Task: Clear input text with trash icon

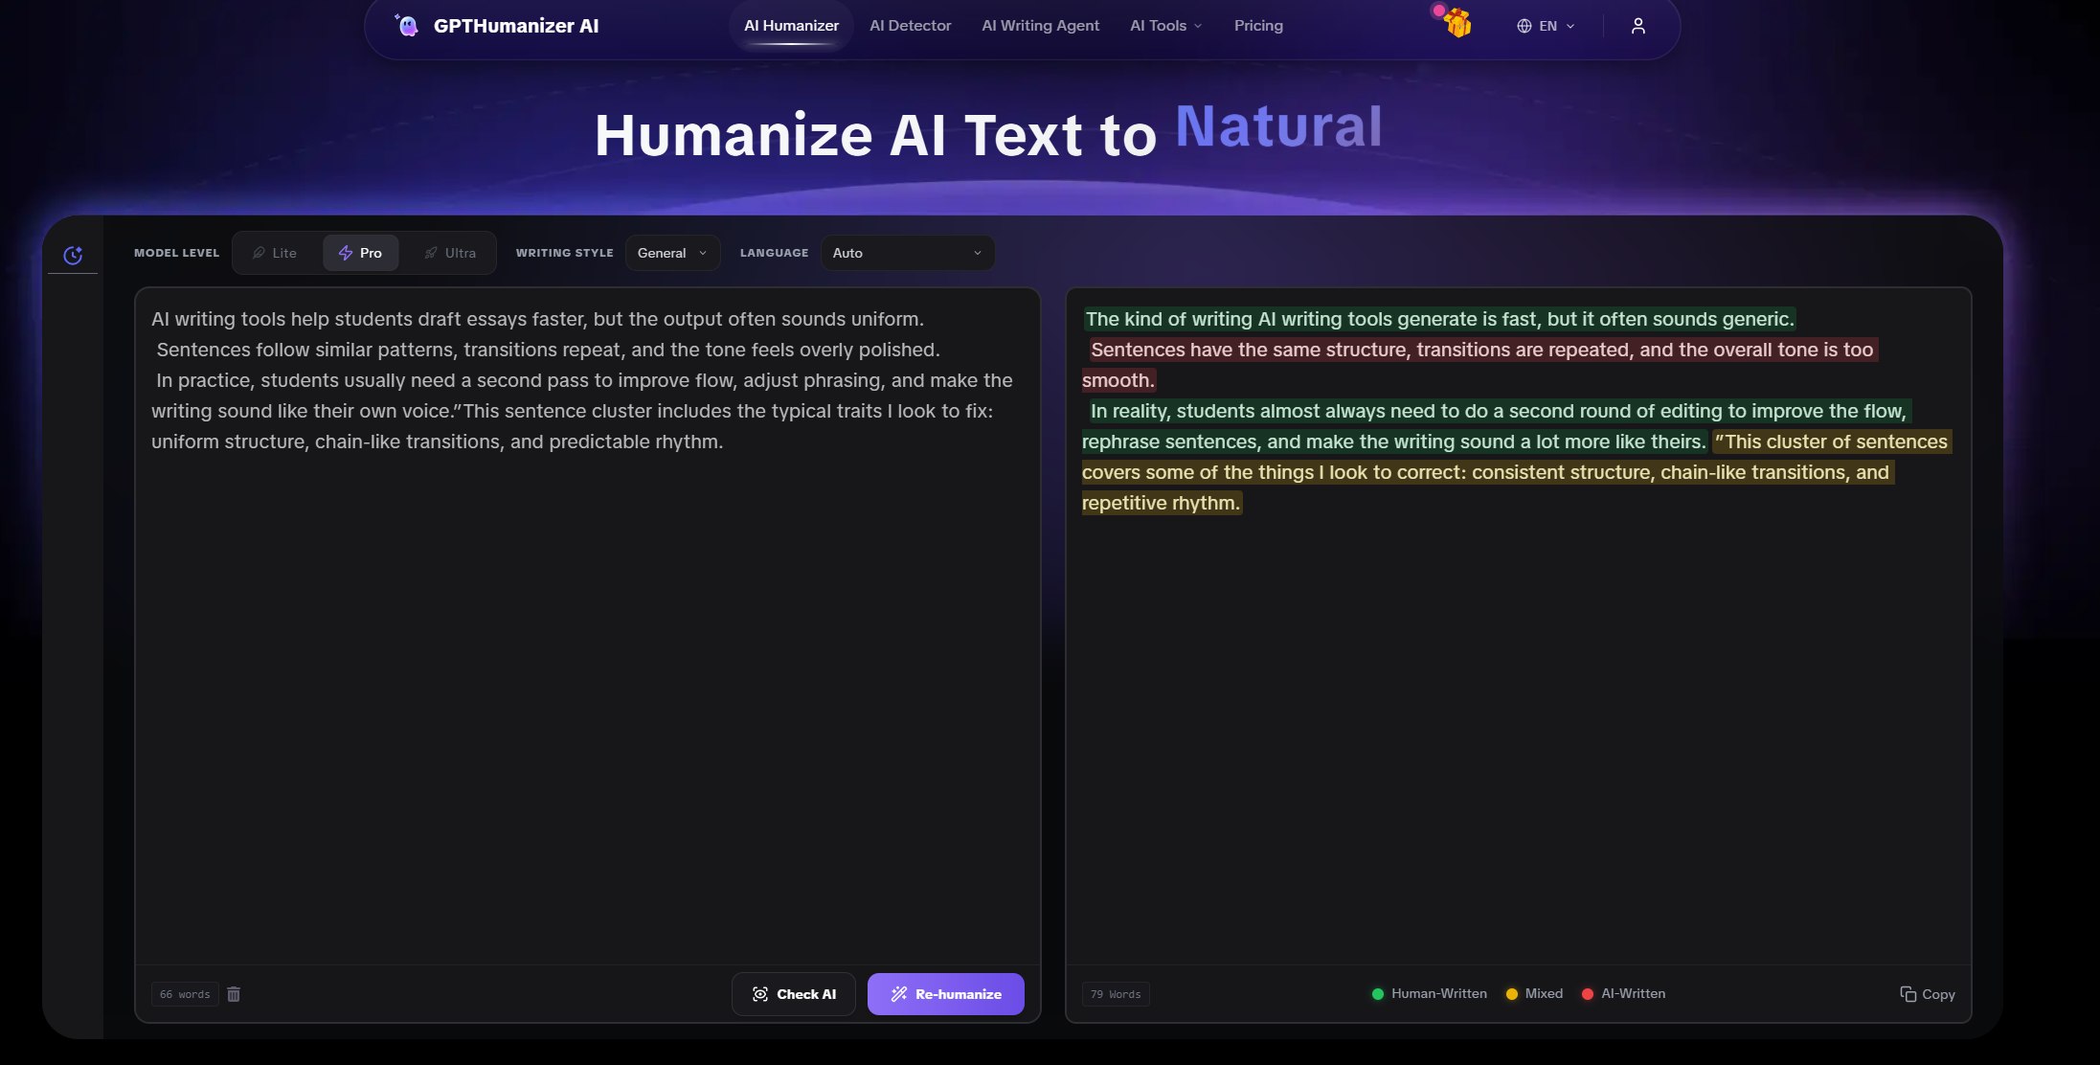Action: click(234, 994)
